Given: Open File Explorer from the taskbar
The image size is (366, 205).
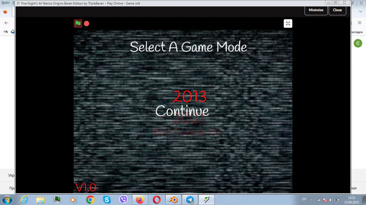Looking at the screenshot, I should tap(41, 200).
